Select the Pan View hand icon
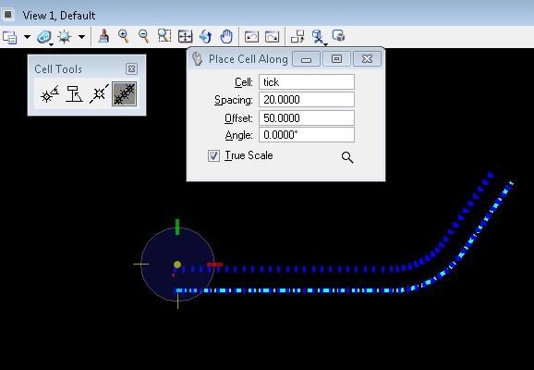The image size is (534, 370). point(226,36)
